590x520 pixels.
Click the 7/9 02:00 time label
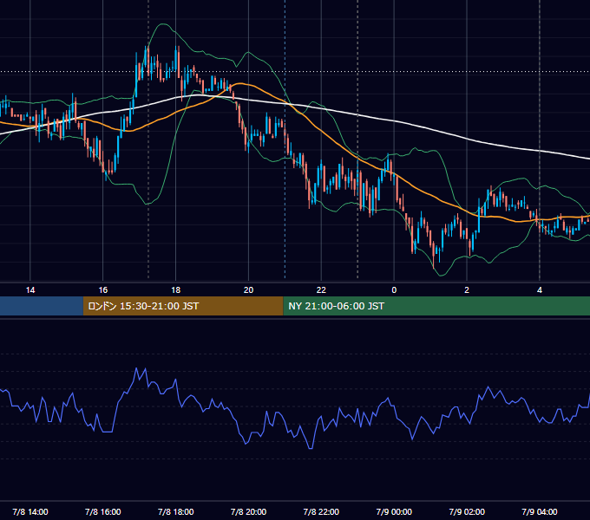467,511
